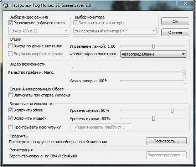
Task: Enable Выход по движению мыши
Action: (10, 46)
